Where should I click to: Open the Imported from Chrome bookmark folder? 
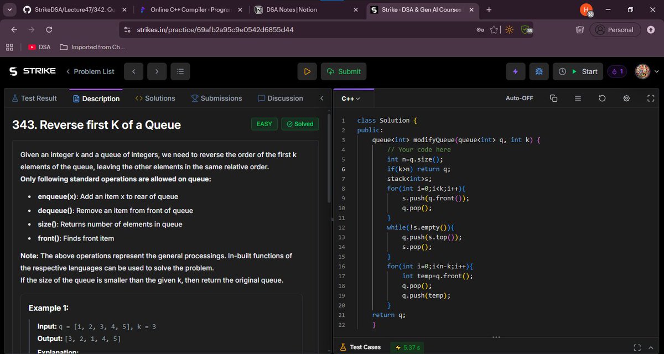click(91, 47)
